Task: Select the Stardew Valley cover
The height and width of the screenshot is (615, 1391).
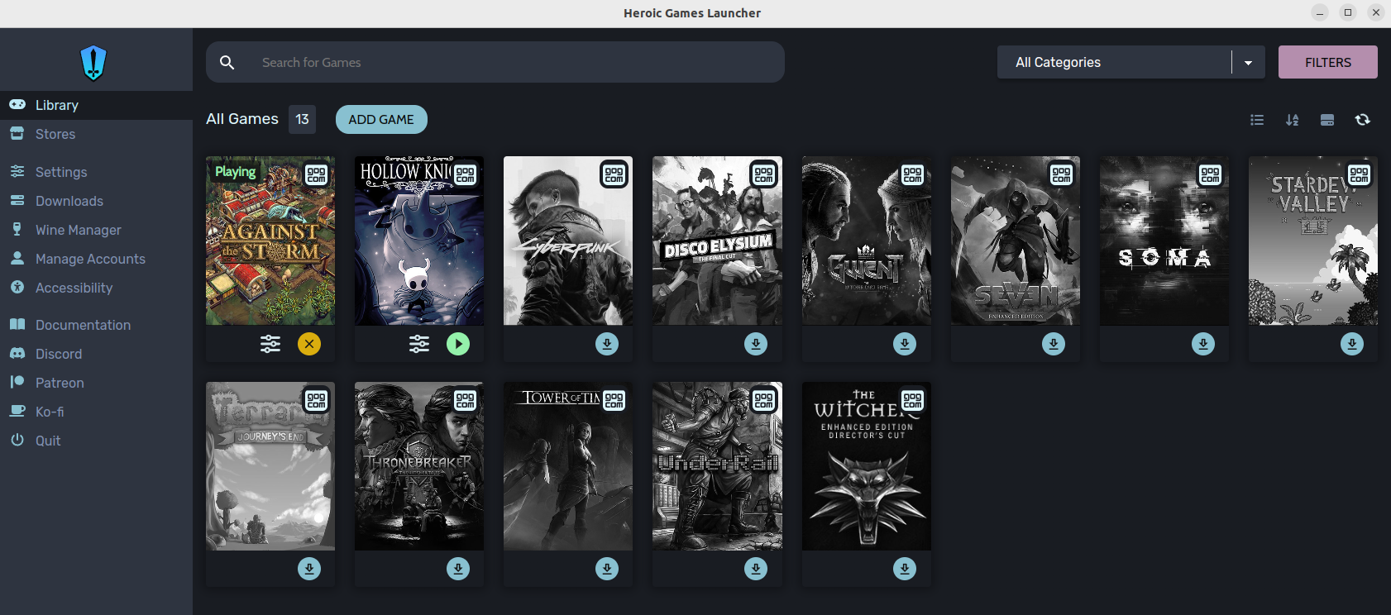Action: coord(1313,241)
